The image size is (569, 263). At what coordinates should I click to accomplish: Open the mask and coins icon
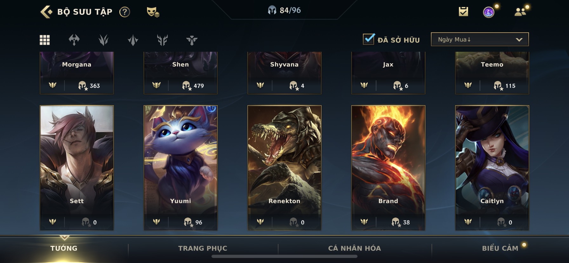(153, 12)
